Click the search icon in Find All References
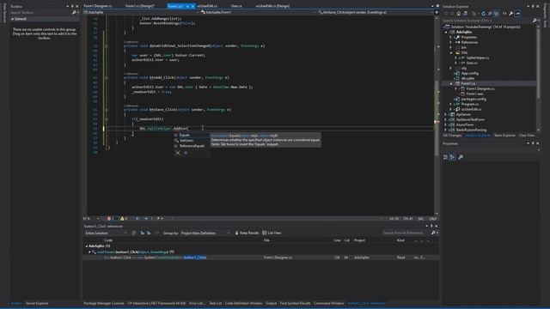This screenshot has width=550, height=309. tap(433, 233)
